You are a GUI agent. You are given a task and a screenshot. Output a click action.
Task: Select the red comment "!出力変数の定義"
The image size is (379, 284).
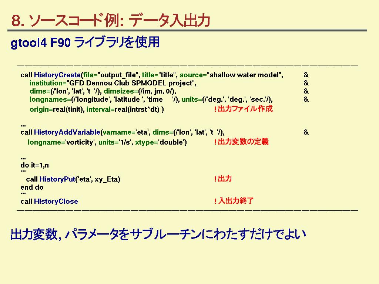[x=241, y=142]
